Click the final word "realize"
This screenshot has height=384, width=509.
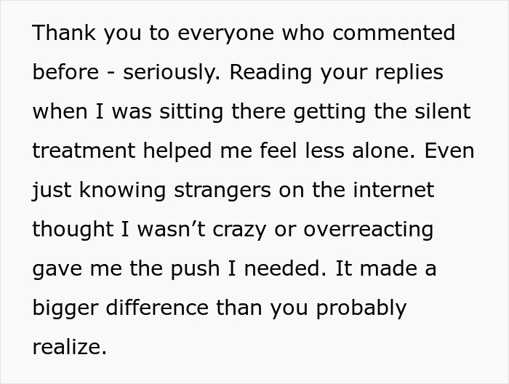pos(70,347)
